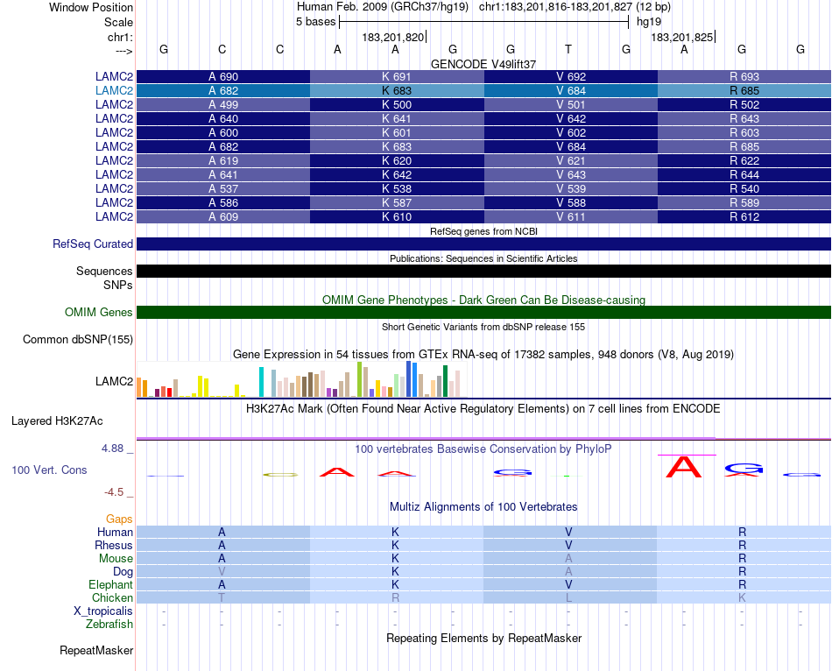This screenshot has width=832, height=671.
Task: Click the LAMC2 label beside GTEx chart
Action: [x=114, y=381]
